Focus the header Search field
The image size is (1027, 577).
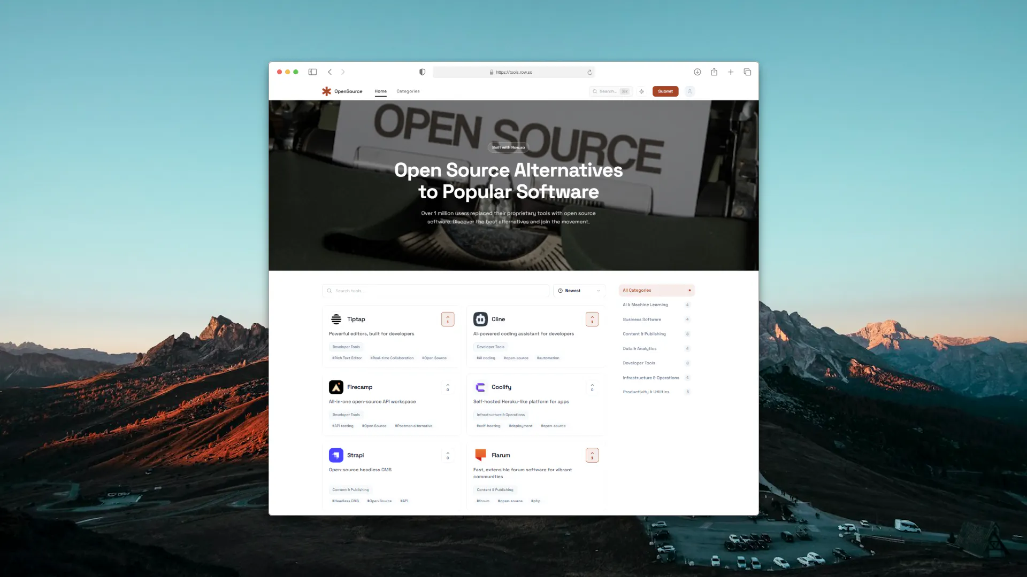[x=611, y=91]
